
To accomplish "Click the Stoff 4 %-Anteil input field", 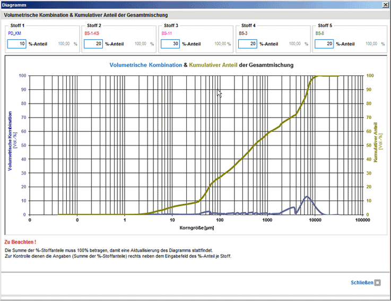I will [247, 44].
